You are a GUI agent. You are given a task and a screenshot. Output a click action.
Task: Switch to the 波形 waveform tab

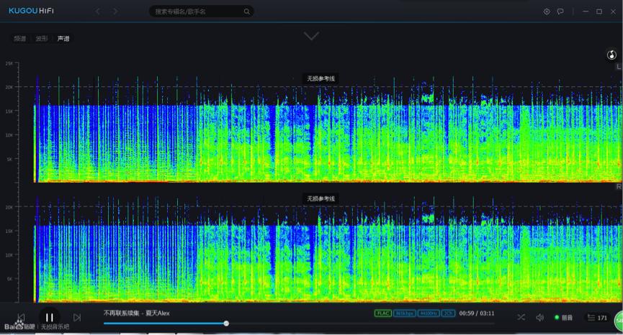coord(41,38)
